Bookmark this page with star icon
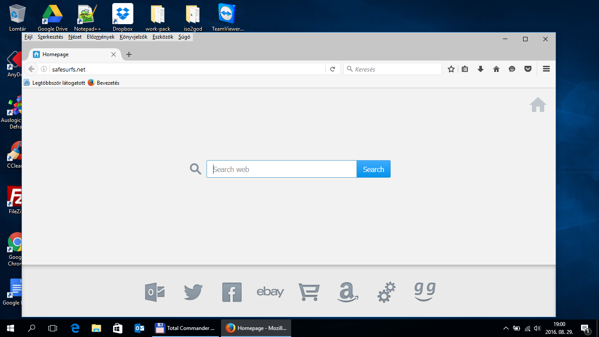 pyautogui.click(x=451, y=69)
